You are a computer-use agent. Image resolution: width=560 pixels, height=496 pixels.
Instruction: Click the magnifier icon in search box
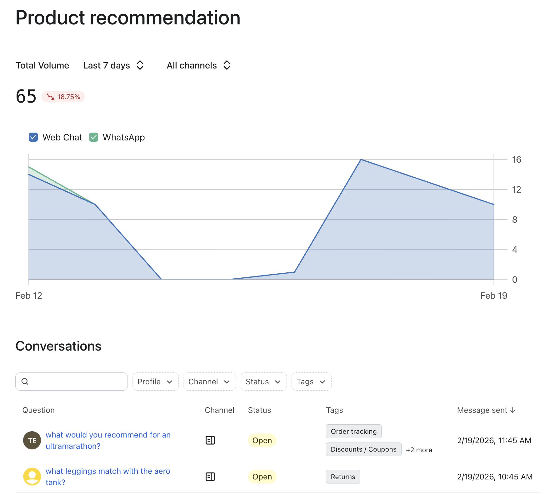pyautogui.click(x=25, y=381)
